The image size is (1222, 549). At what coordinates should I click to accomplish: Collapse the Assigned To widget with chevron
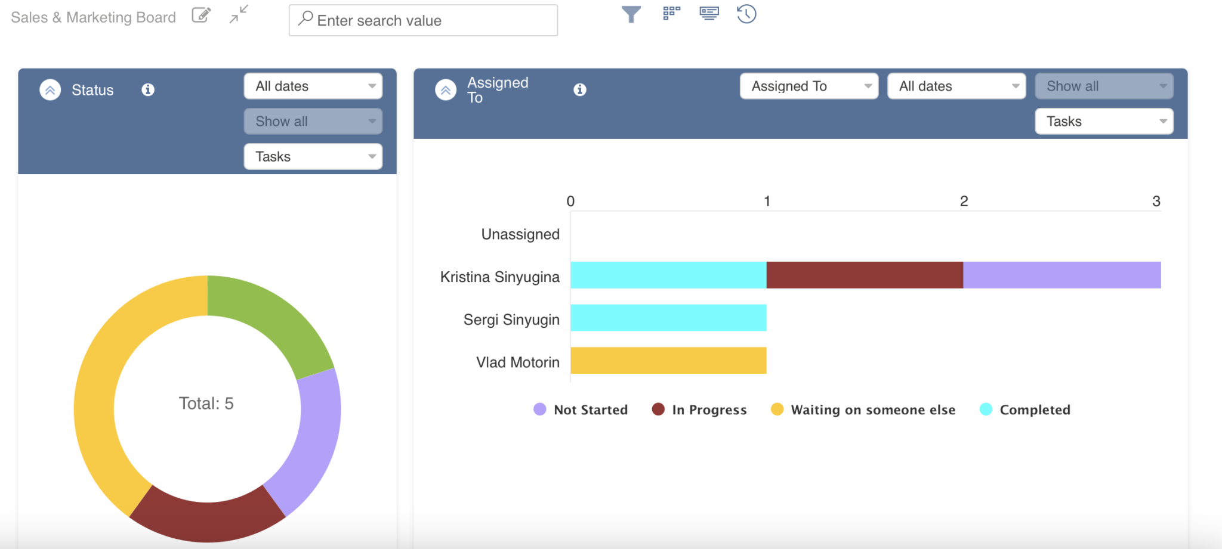[445, 89]
